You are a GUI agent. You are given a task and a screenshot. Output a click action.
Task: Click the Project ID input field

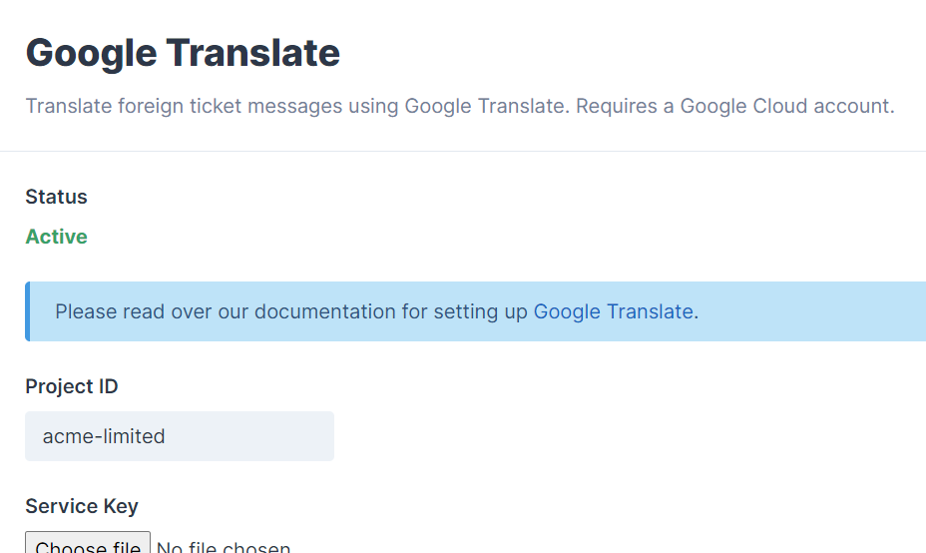point(180,436)
